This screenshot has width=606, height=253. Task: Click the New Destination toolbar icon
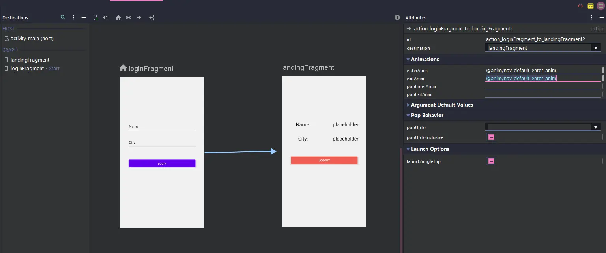(x=95, y=17)
